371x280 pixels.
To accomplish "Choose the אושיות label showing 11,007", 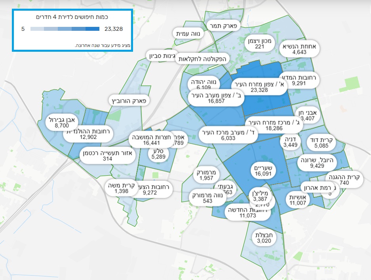I will (x=298, y=200).
